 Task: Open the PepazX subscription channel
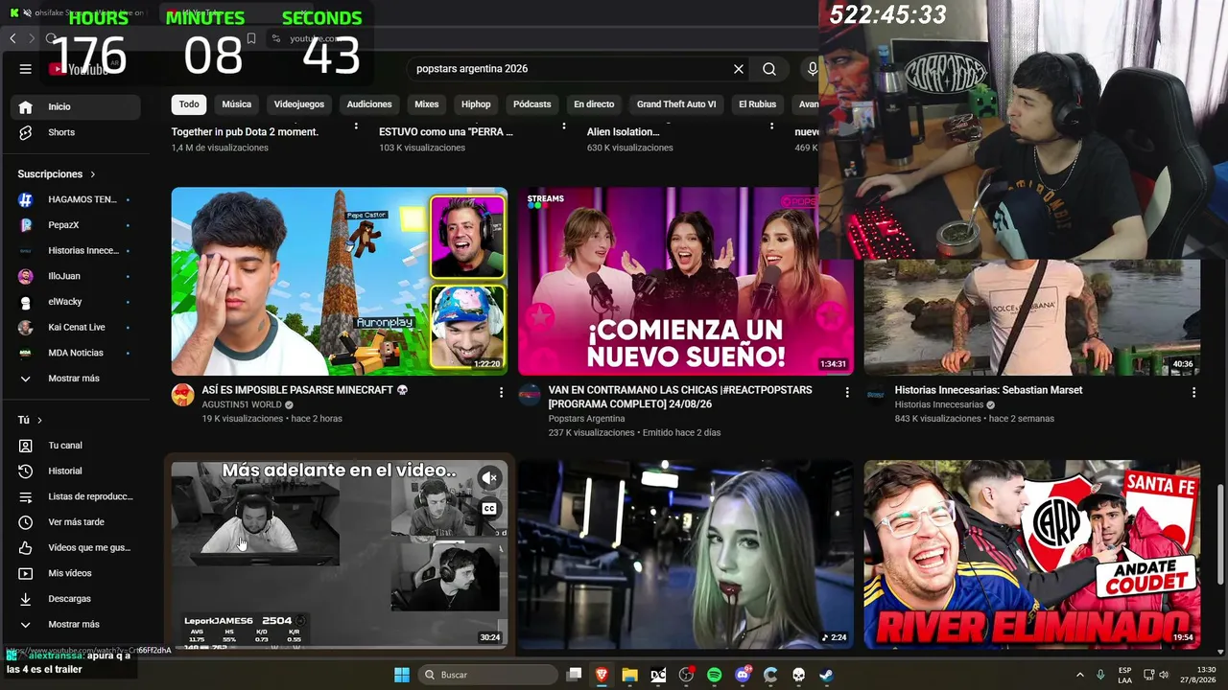tap(75, 225)
